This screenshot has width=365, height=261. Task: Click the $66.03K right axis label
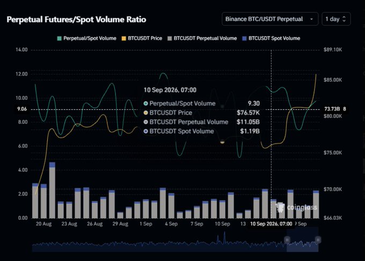[333, 218]
